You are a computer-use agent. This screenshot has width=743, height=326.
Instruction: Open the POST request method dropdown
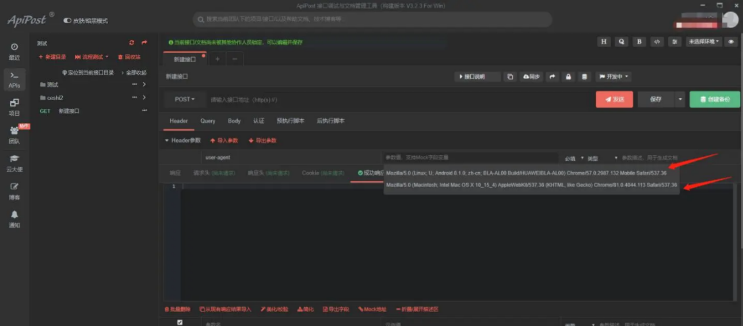pyautogui.click(x=184, y=99)
